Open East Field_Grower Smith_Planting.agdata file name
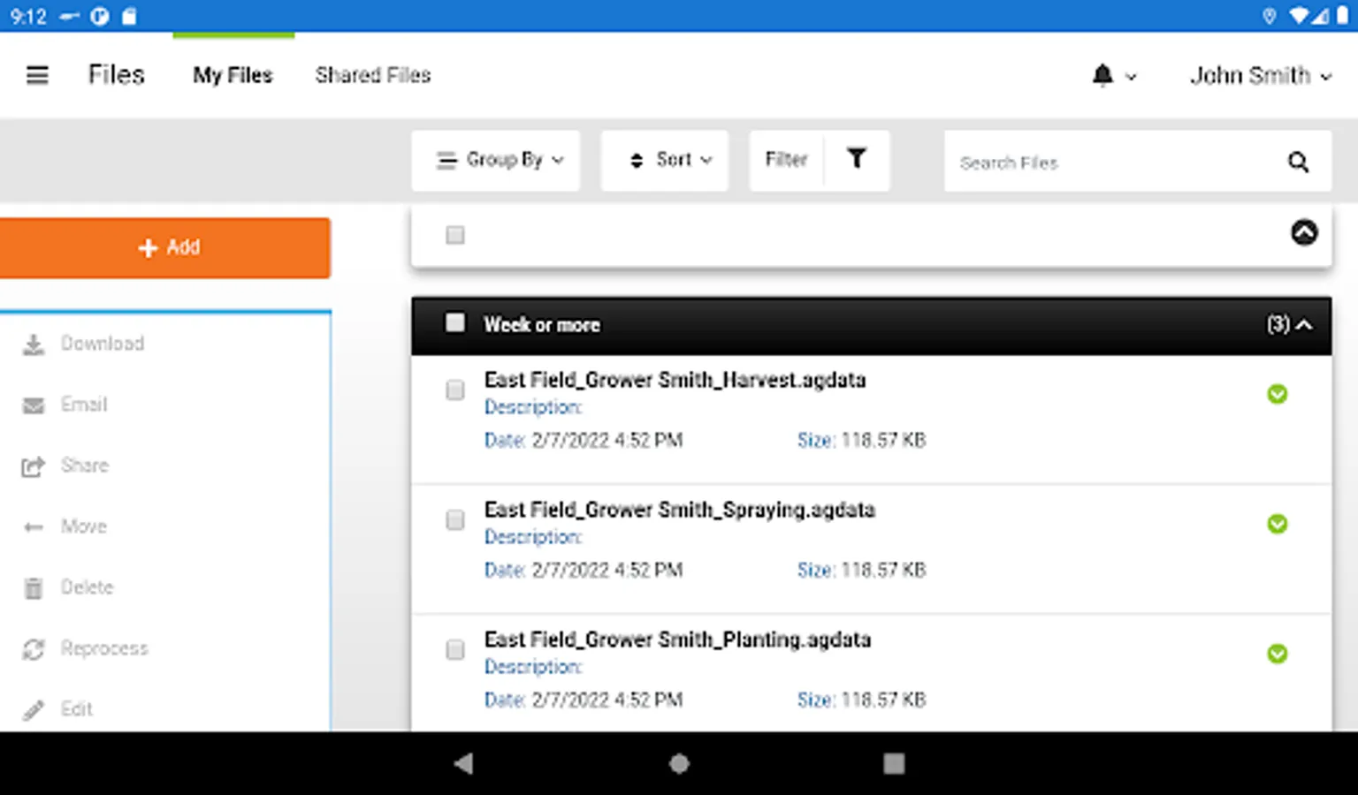Viewport: 1358px width, 795px height. pyautogui.click(x=677, y=640)
